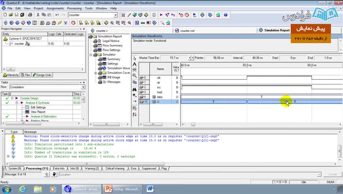Select Flow Summary in the report tree

[x=112, y=46]
